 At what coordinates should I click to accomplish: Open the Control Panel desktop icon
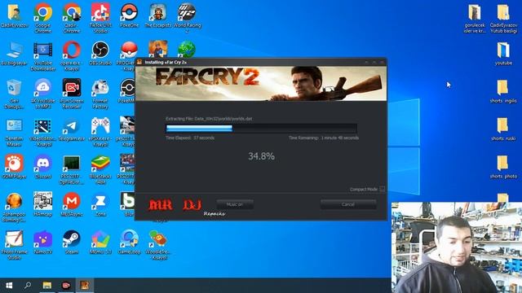[15, 132]
